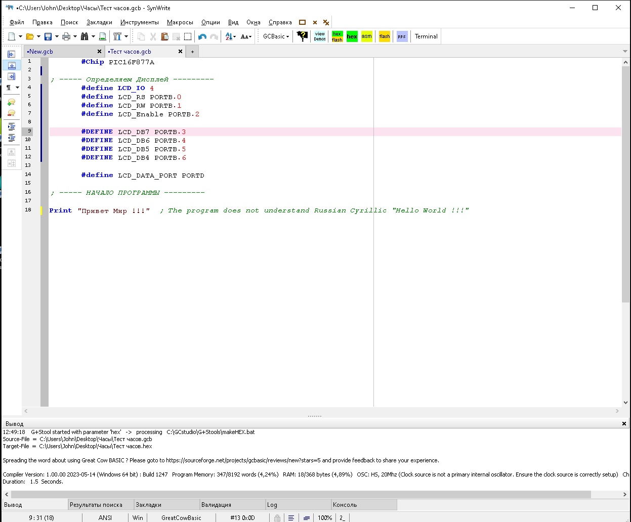Switch to the New.gcb tab

coord(41,52)
